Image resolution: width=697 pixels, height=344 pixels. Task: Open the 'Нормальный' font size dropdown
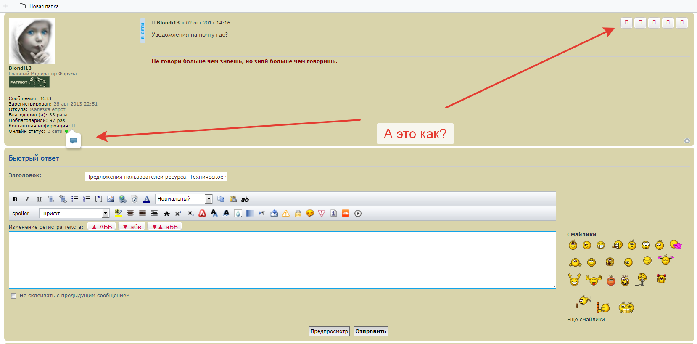208,199
